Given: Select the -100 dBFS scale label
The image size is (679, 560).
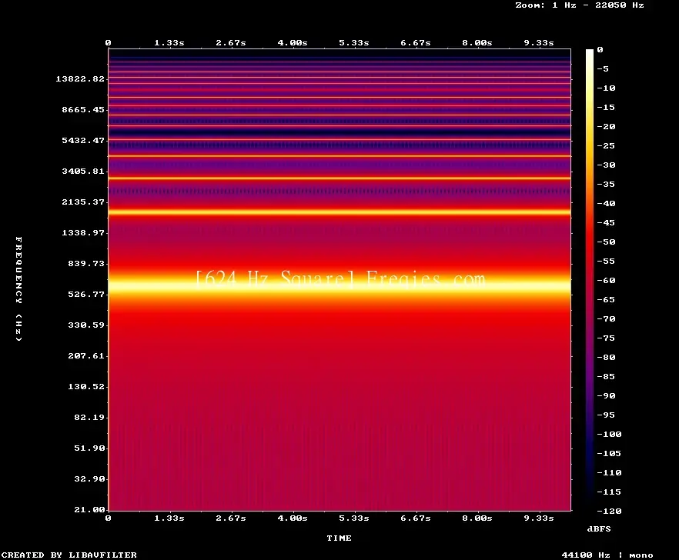Looking at the screenshot, I should 609,434.
